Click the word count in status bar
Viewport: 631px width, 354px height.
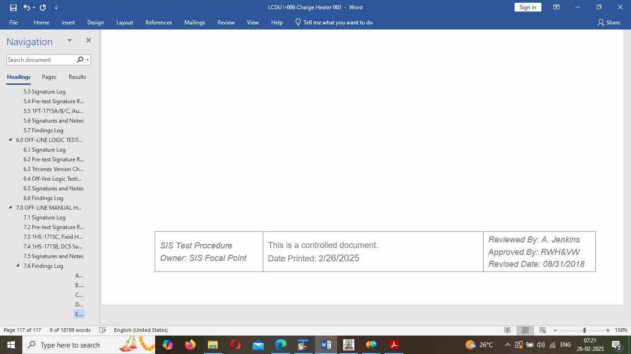pyautogui.click(x=70, y=330)
